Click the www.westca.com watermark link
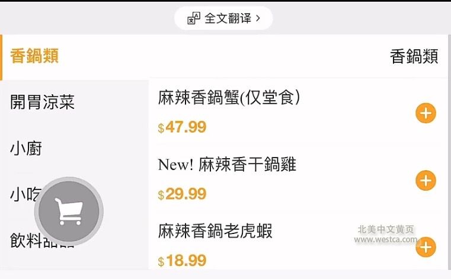 (385, 240)
